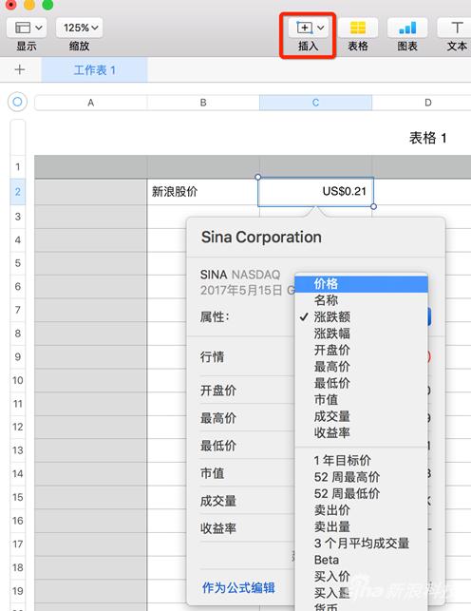Image resolution: width=471 pixels, height=611 pixels.
Task: Click the cell showing US$0.21
Action: [315, 192]
